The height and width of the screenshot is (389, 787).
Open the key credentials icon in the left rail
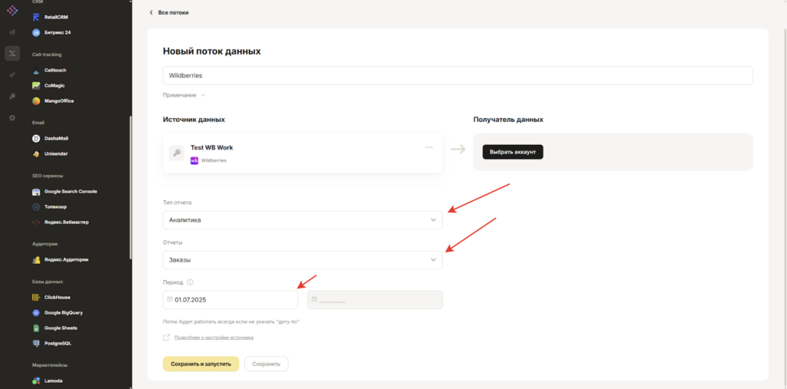pyautogui.click(x=12, y=96)
